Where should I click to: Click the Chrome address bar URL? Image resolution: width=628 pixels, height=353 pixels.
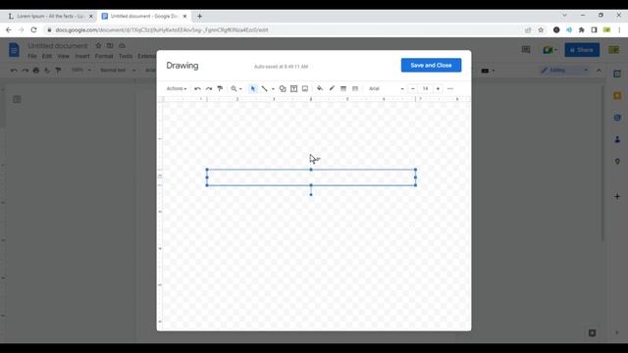[162, 30]
